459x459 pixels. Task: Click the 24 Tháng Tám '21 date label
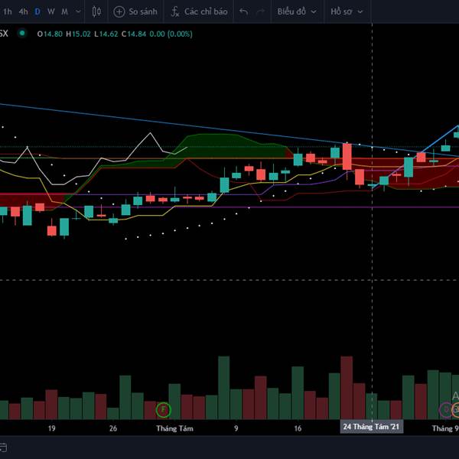click(x=371, y=427)
